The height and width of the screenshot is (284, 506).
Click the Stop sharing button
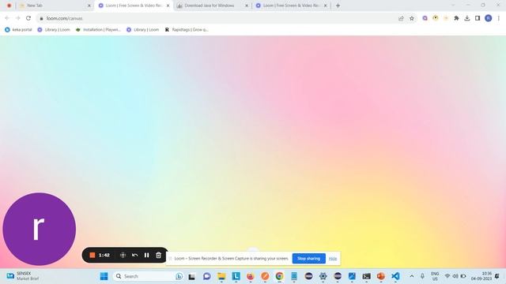309,258
